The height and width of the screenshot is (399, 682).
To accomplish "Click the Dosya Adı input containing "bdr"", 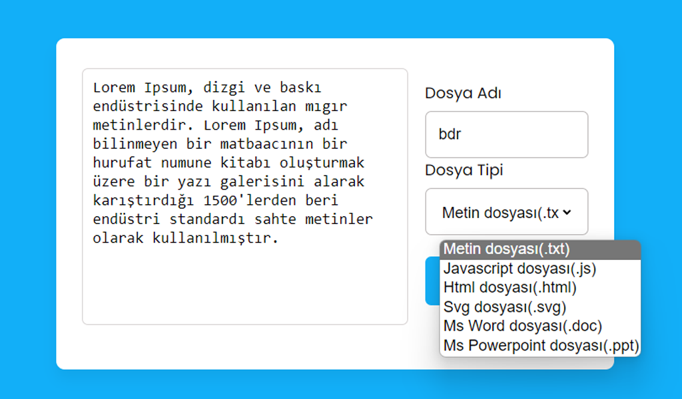I will 506,134.
